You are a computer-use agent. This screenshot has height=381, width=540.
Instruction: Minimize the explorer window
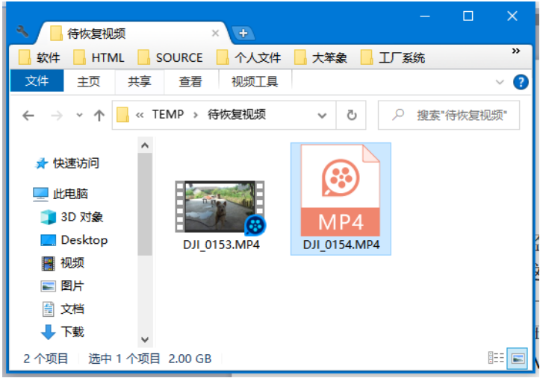[x=425, y=16]
